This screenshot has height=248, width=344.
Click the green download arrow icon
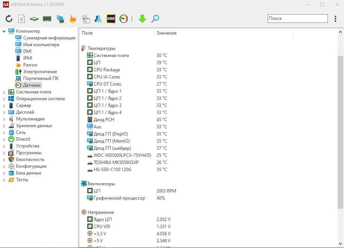pos(142,19)
